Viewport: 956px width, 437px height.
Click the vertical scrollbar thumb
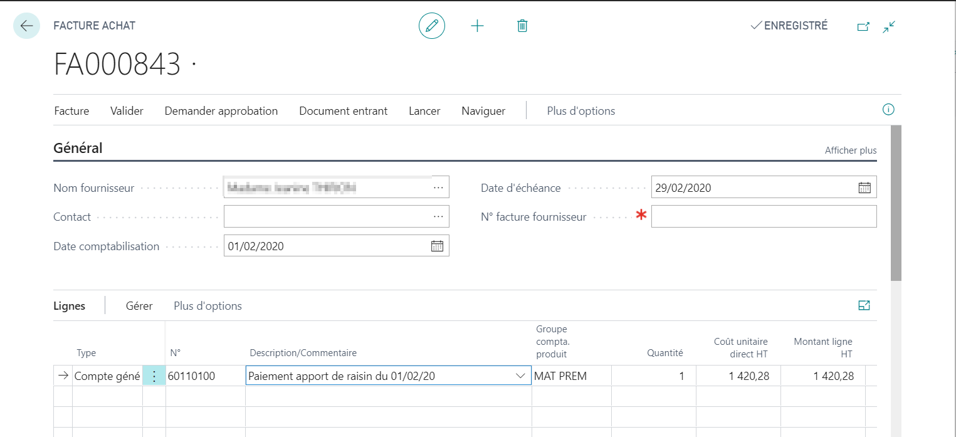(896, 203)
